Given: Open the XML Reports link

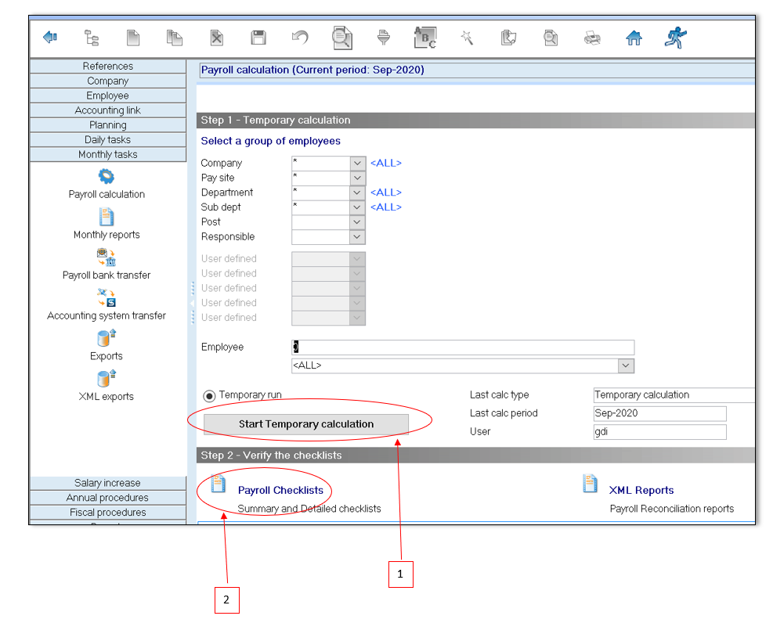Looking at the screenshot, I should (641, 491).
